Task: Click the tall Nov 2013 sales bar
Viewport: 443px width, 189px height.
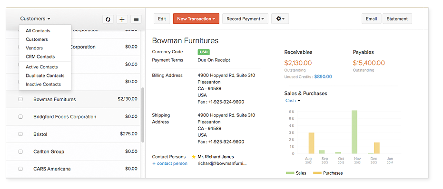Action: coord(354,132)
